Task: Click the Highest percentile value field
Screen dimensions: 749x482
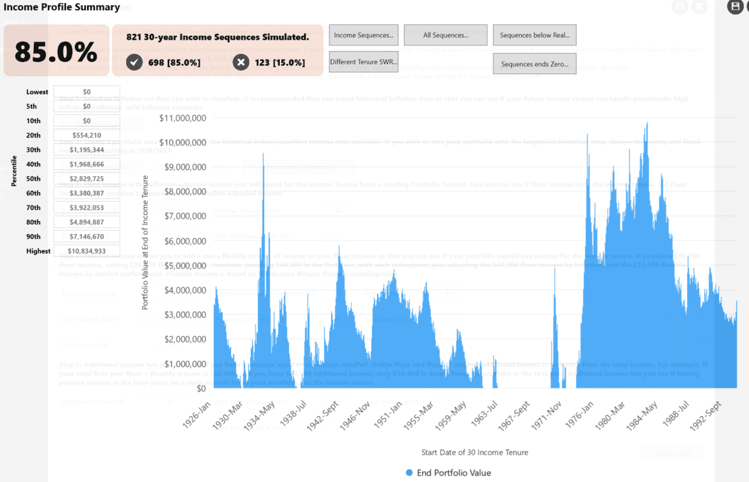Action: pyautogui.click(x=86, y=250)
